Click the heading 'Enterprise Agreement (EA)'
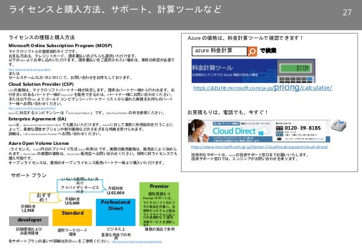 tap(37, 119)
